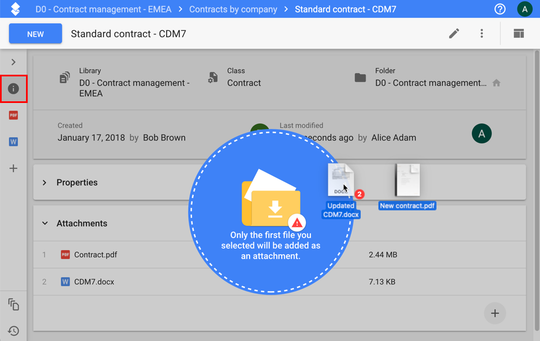Select the info tab in sidebar
The width and height of the screenshot is (540, 341).
click(x=13, y=89)
